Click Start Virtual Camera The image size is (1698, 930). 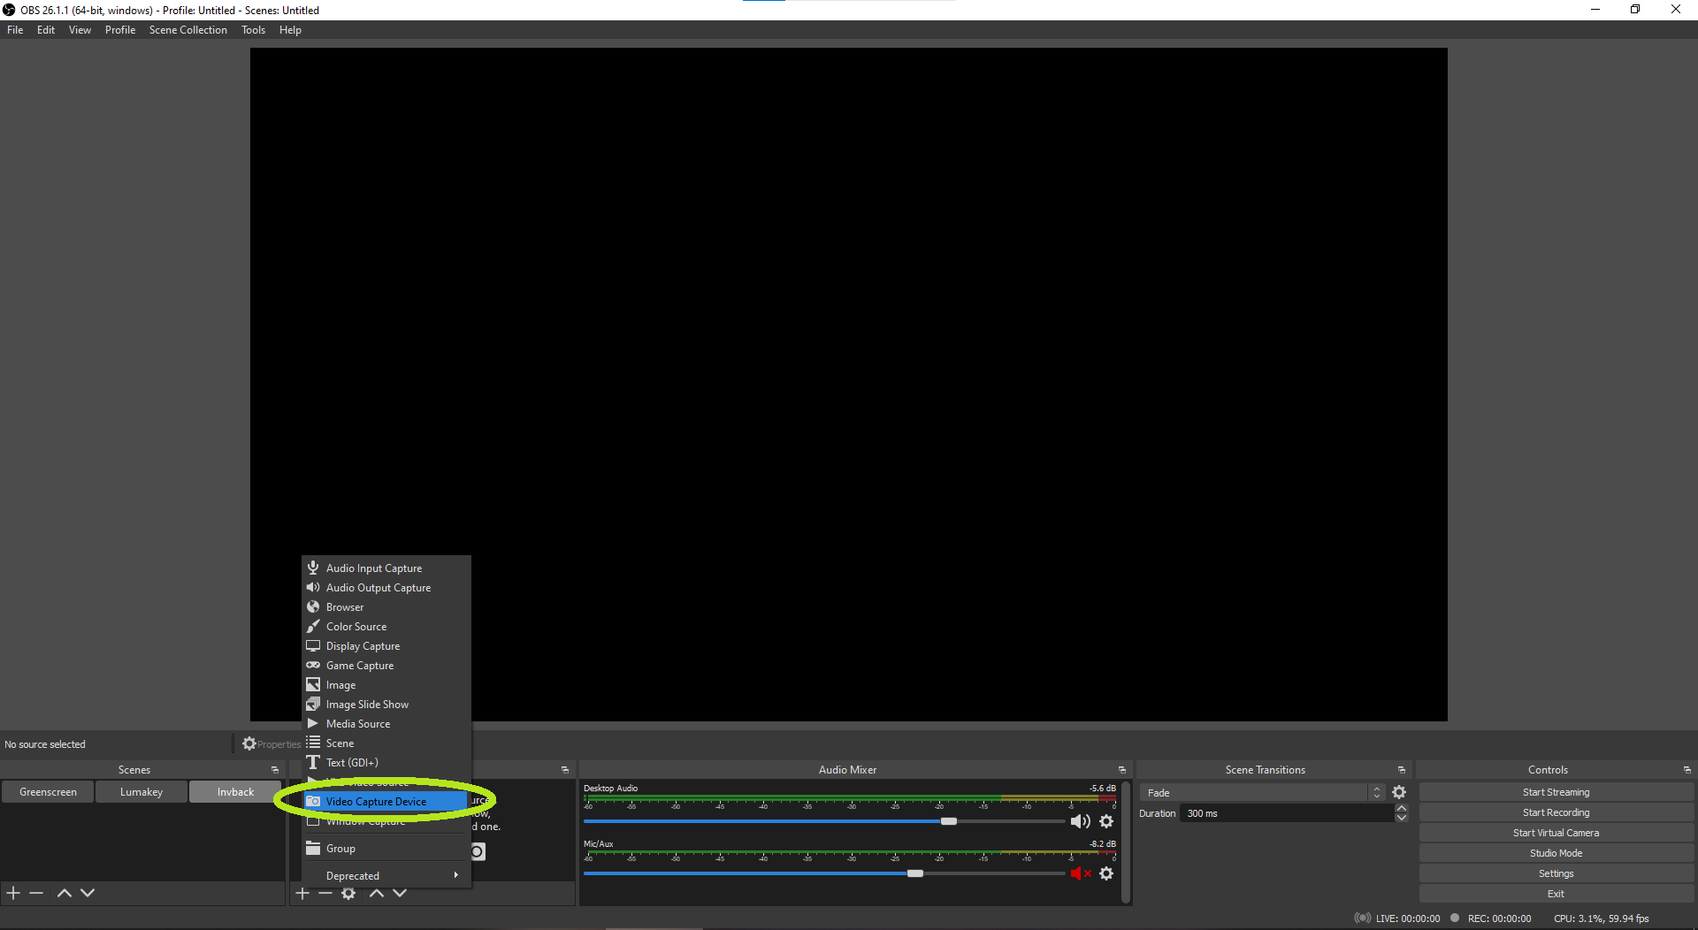click(x=1556, y=833)
